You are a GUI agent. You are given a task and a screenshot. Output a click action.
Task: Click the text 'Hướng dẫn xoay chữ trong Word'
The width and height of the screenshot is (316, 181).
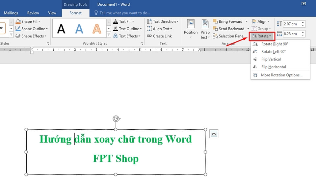tap(116, 139)
